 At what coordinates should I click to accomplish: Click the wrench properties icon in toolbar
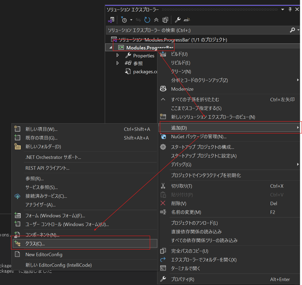[x=177, y=20]
